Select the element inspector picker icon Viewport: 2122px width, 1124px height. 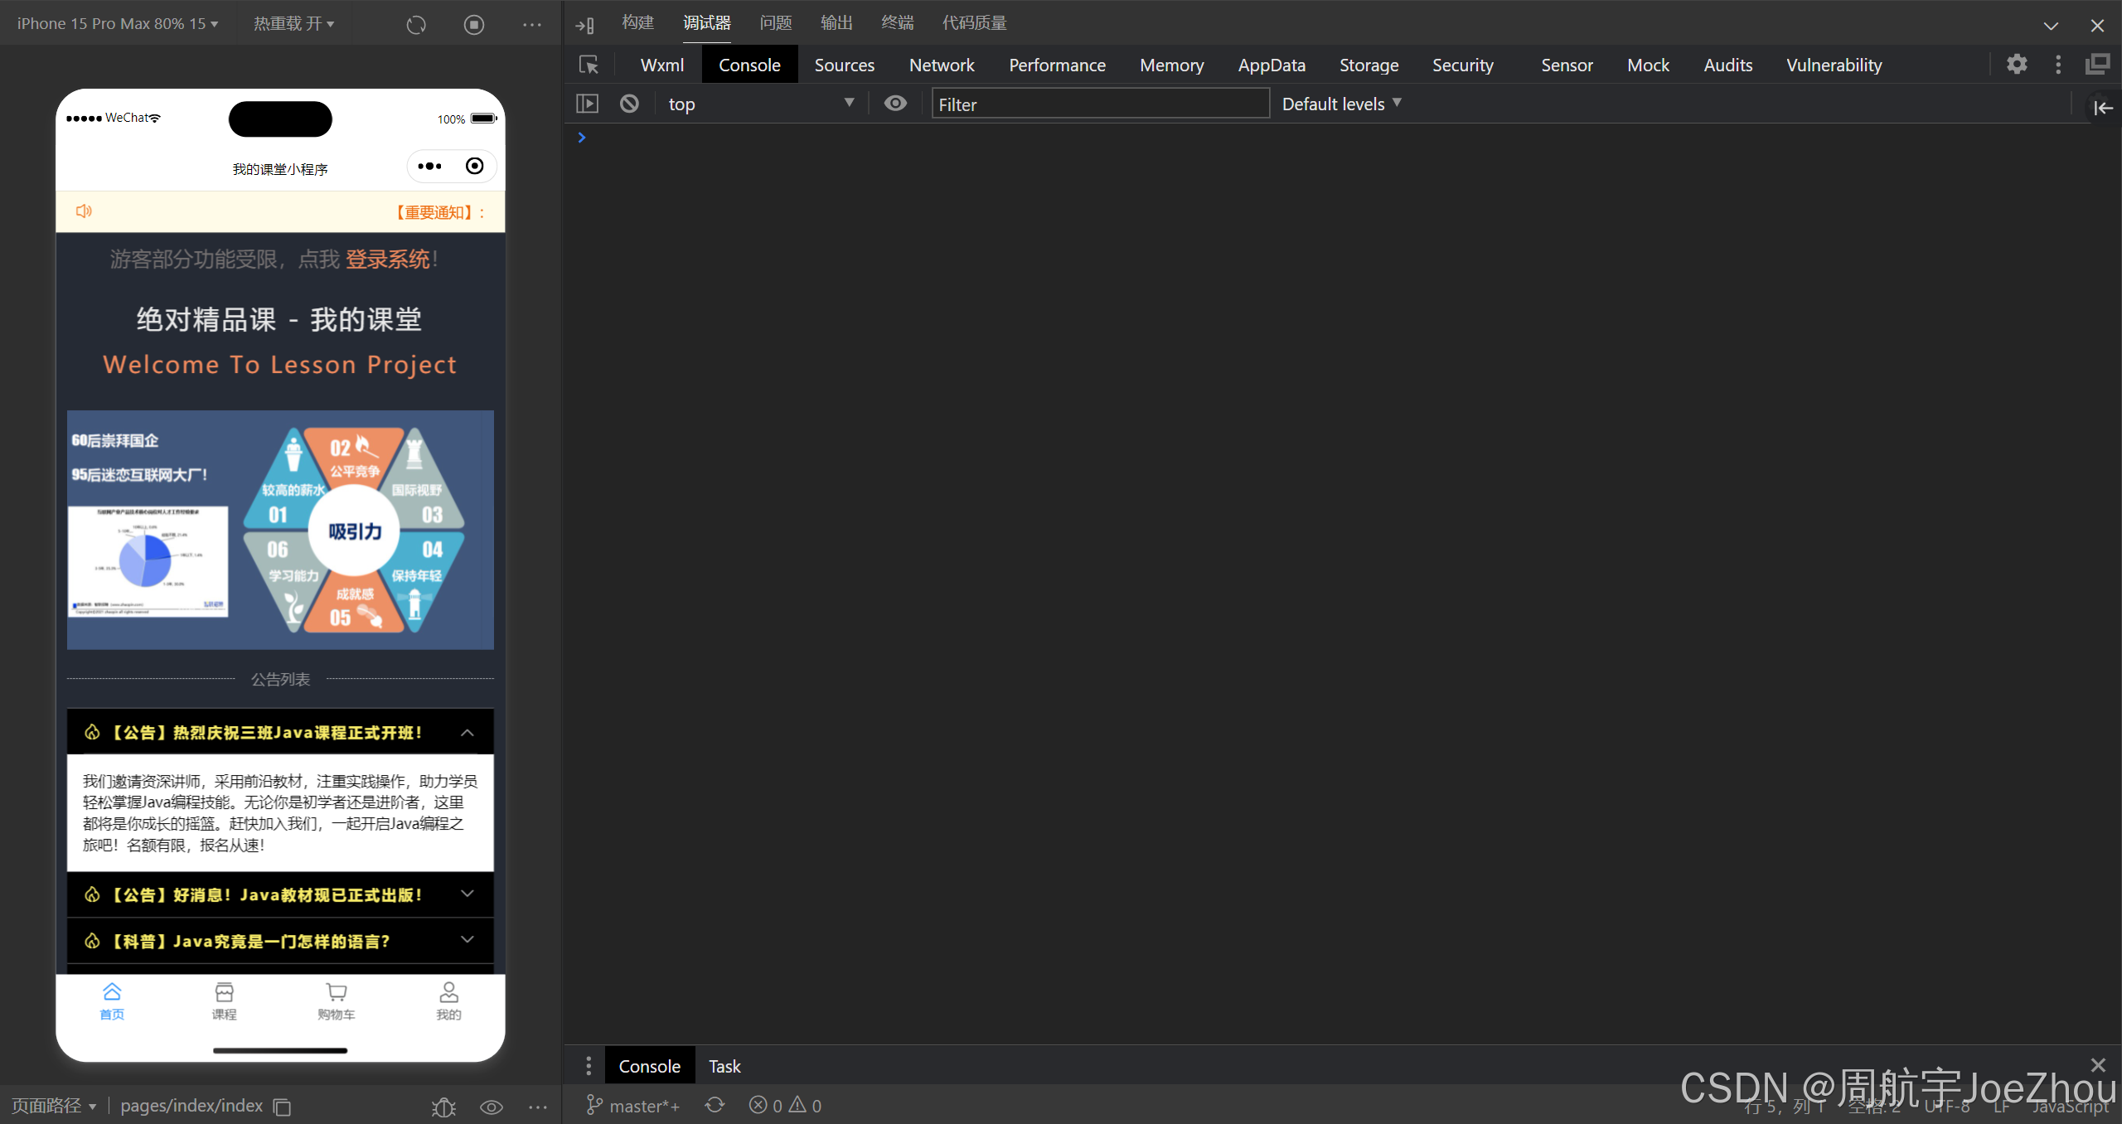(x=589, y=65)
